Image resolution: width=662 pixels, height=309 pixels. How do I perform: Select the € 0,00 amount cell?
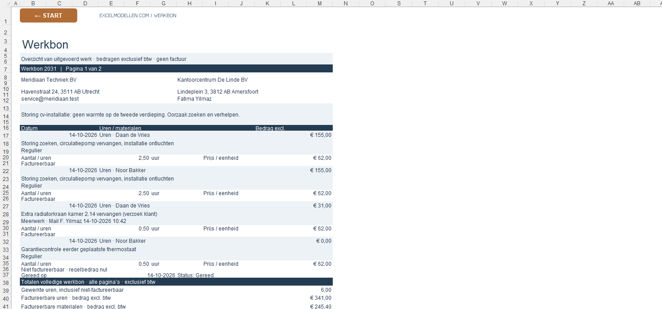point(323,241)
